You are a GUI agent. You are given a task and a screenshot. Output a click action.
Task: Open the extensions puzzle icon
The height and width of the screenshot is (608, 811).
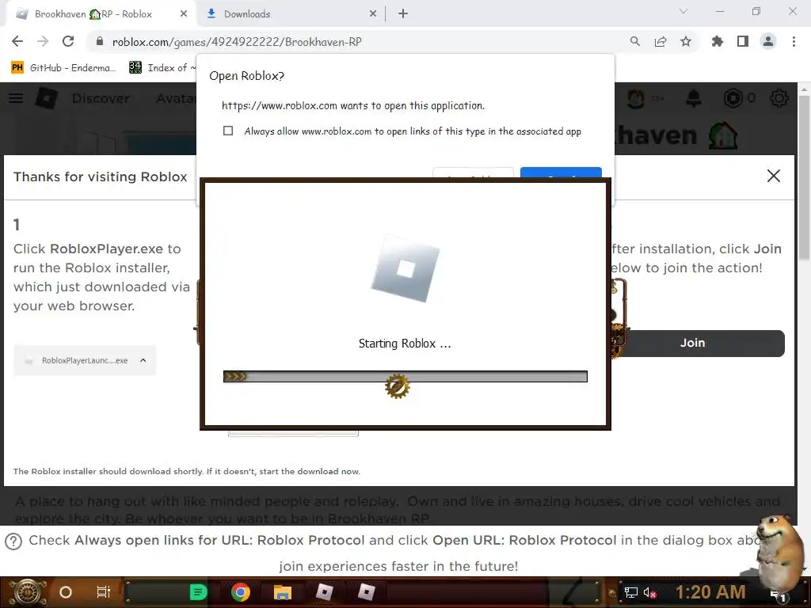point(717,41)
